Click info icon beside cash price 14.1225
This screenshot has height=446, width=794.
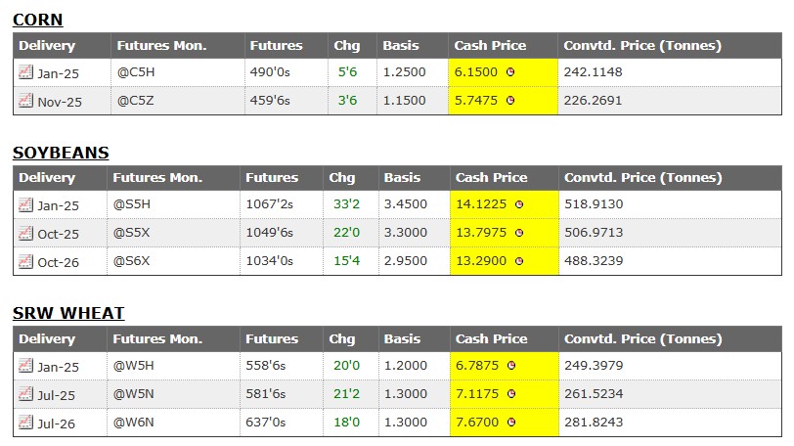coord(519,204)
